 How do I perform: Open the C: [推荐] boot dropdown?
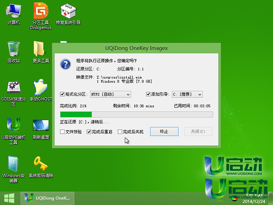tap(187, 94)
